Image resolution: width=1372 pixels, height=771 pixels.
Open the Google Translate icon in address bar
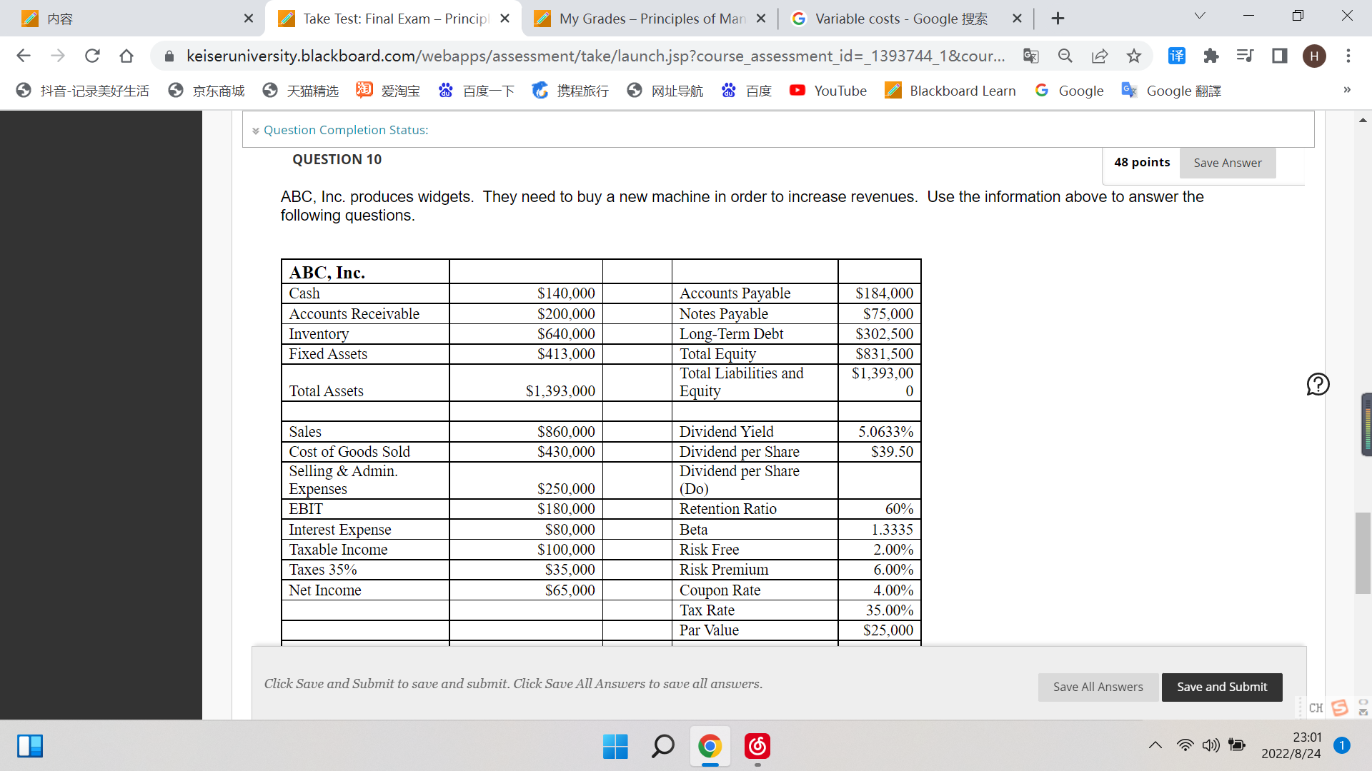click(x=1030, y=56)
